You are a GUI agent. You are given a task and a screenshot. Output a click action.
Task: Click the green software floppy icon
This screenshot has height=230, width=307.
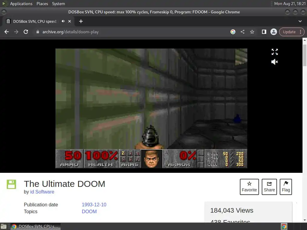[x=11, y=184]
